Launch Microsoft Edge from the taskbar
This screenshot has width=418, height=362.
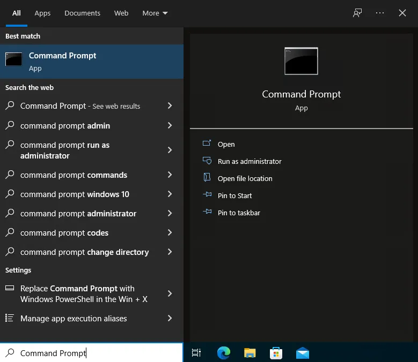[x=223, y=353]
